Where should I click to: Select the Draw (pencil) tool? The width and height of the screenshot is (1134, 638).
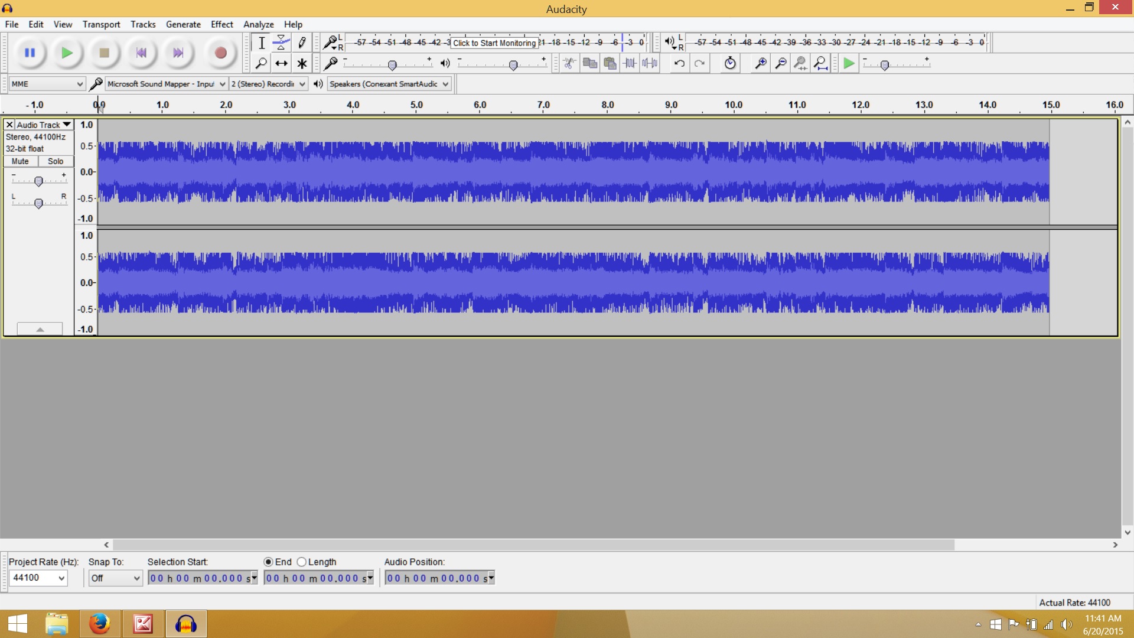coord(302,43)
